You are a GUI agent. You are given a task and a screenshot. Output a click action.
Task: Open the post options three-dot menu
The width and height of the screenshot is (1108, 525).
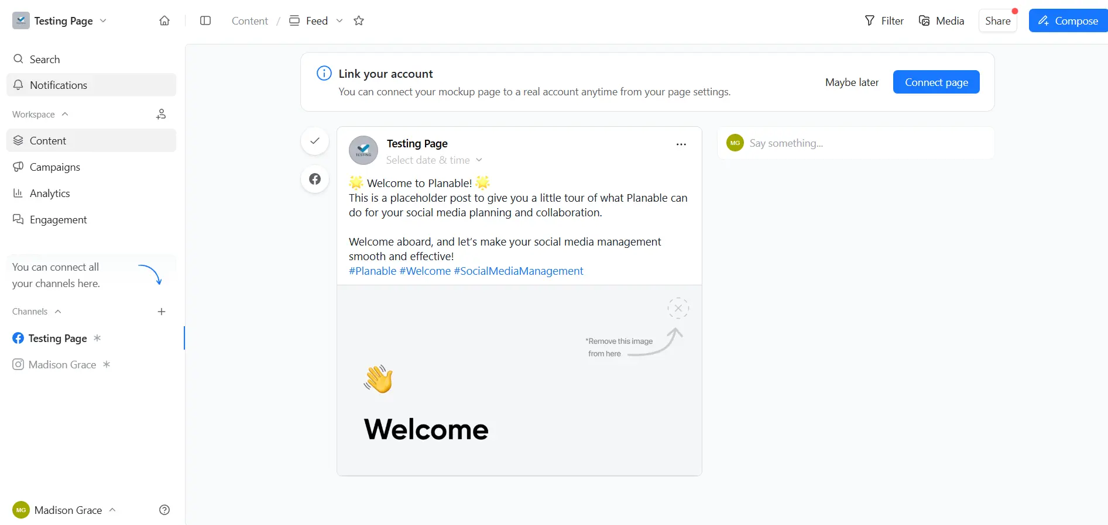click(x=681, y=144)
